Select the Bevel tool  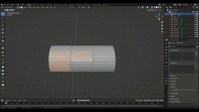click(x=3, y=56)
